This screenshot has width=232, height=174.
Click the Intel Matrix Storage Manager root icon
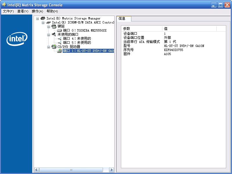pos(43,18)
